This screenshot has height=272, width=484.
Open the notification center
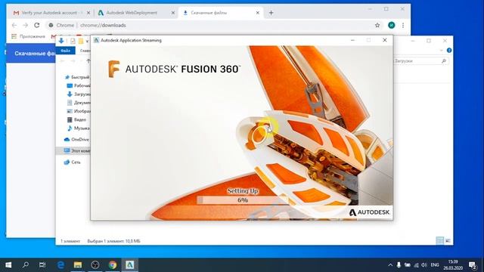tap(472, 265)
